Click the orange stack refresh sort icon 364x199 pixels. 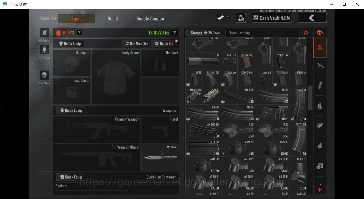pyautogui.click(x=320, y=33)
